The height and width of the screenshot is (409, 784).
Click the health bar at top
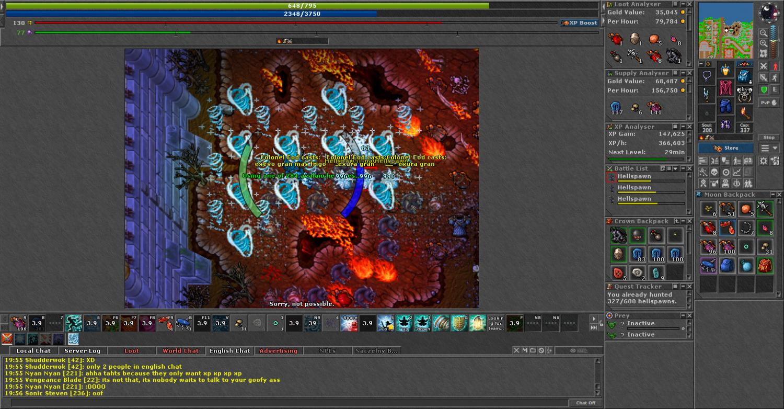point(302,6)
